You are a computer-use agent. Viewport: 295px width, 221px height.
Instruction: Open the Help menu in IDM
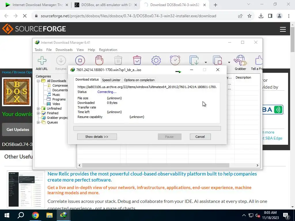click(x=91, y=50)
